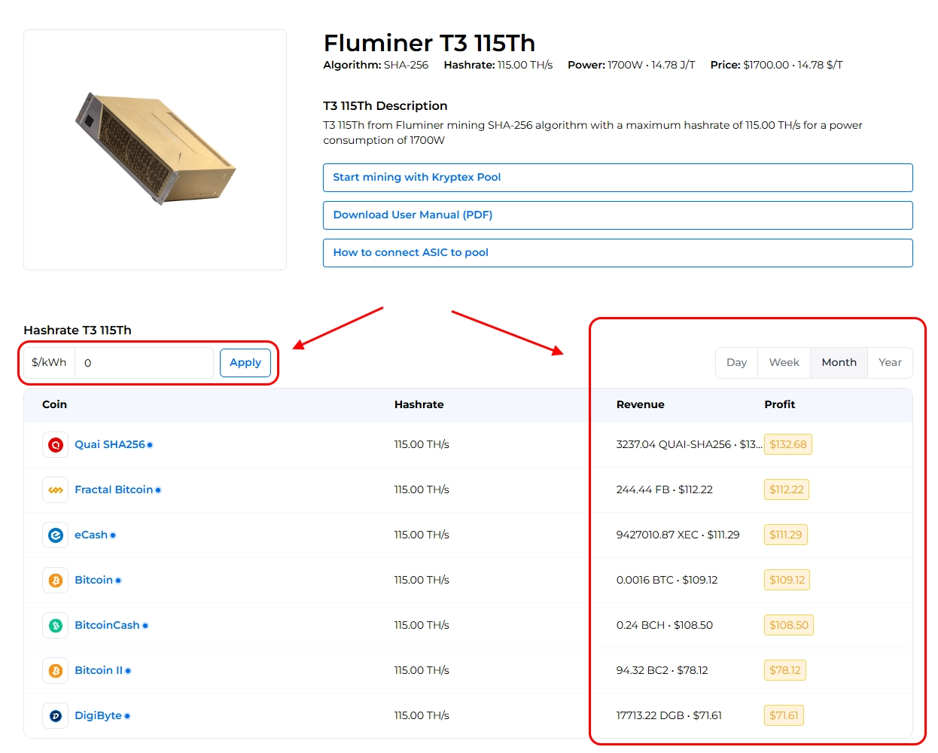This screenshot has width=938, height=753.
Task: Click the eCash coin icon
Action: 56,535
